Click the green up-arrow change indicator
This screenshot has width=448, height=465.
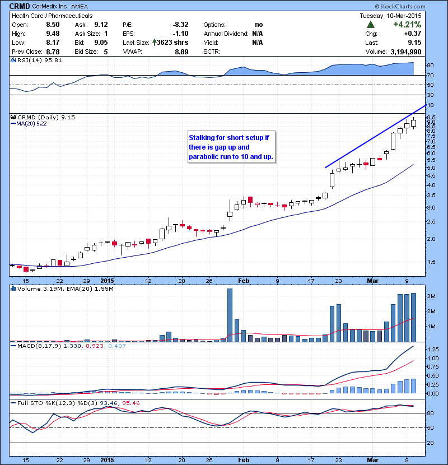[371, 25]
